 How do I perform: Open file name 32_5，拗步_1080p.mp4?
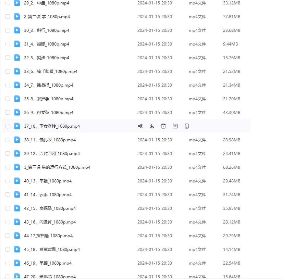coord(47,58)
